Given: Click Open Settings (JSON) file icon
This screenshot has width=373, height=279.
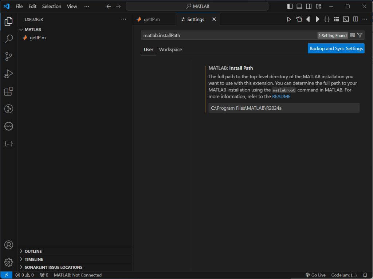Looking at the screenshot, I should pyautogui.click(x=299, y=19).
